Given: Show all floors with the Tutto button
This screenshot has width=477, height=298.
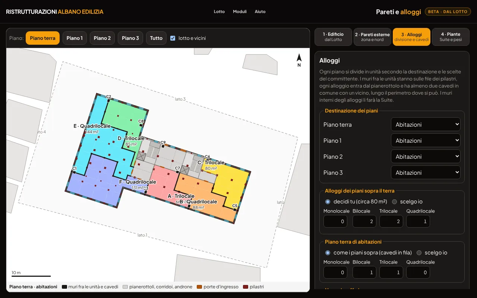Looking at the screenshot, I should 157,38.
